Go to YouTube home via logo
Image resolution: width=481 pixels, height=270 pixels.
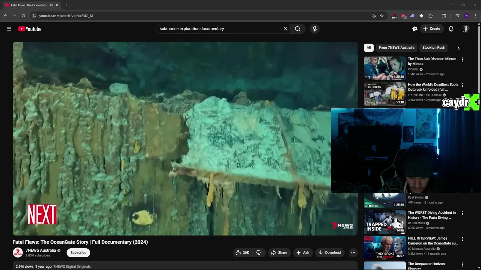tap(30, 29)
